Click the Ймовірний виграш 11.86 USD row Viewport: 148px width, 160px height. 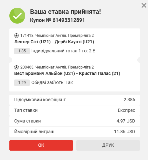[75, 132]
